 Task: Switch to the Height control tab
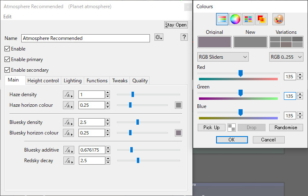pyautogui.click(x=43, y=81)
